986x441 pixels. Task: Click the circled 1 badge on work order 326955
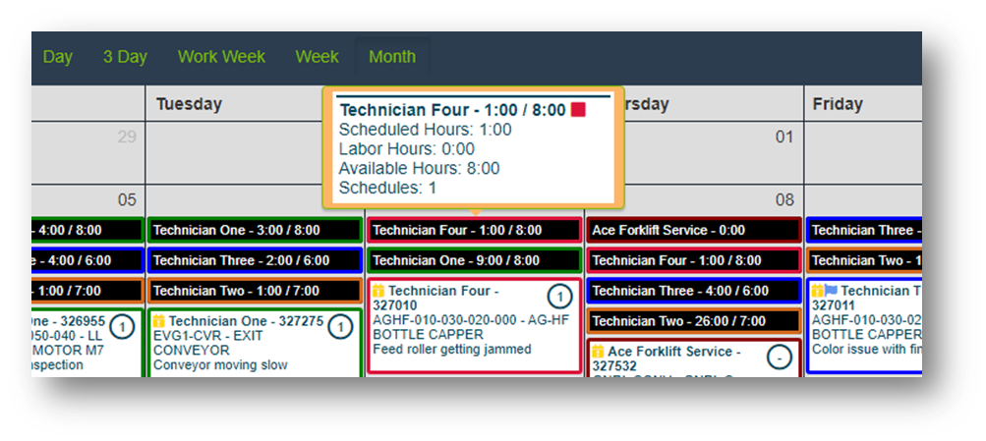point(122,326)
